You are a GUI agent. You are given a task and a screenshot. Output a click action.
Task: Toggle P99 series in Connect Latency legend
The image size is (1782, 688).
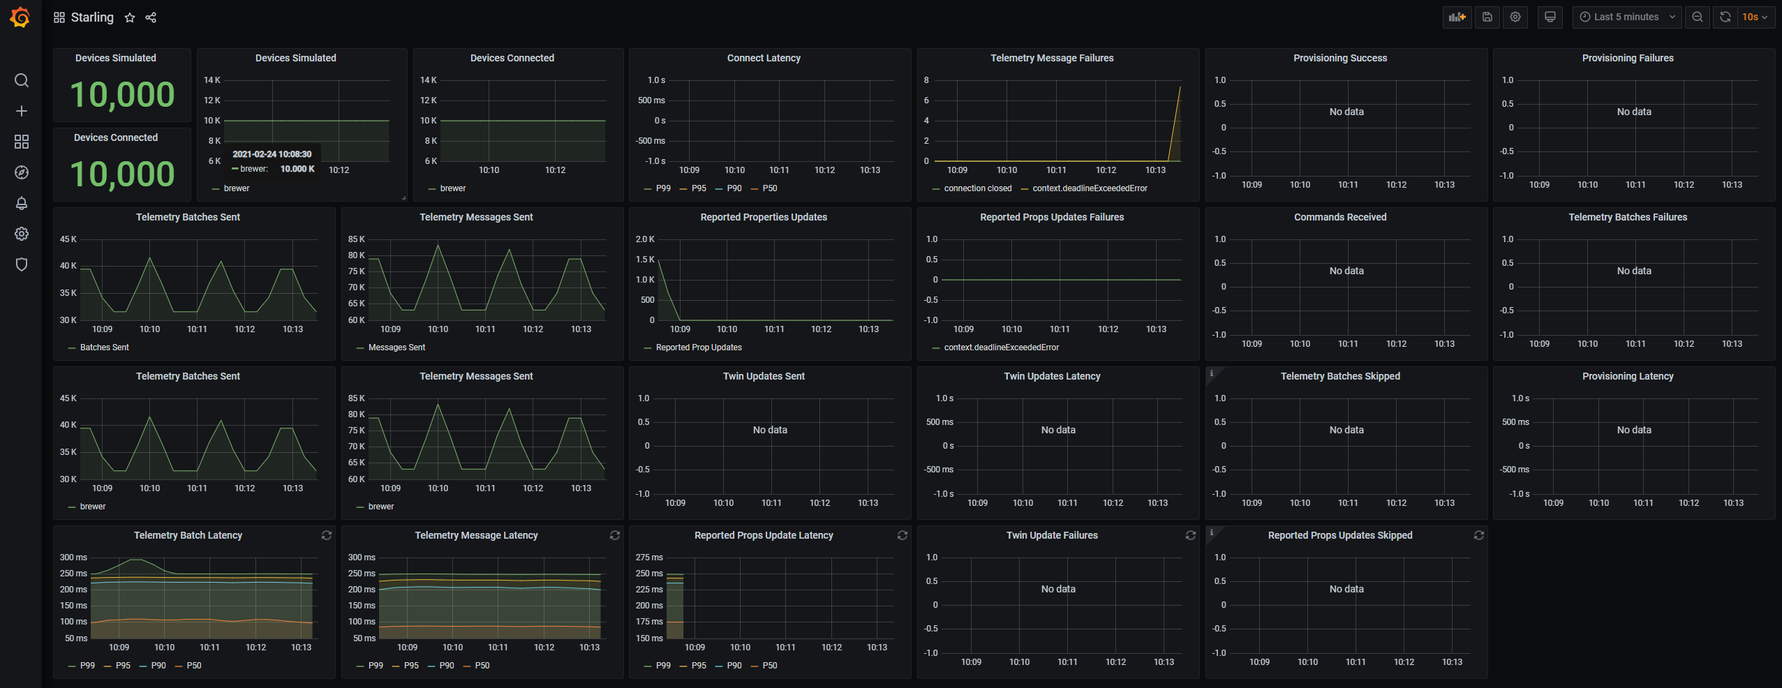coord(663,188)
